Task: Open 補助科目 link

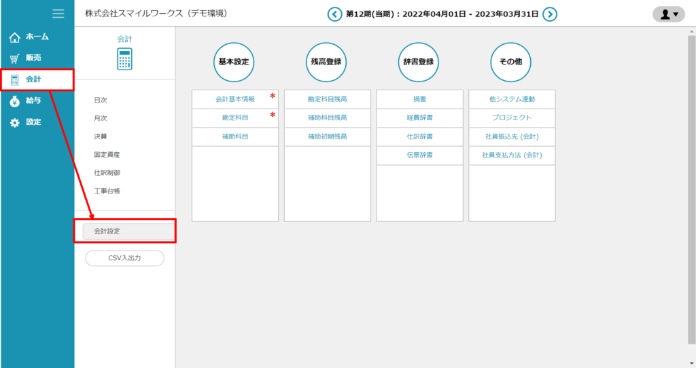Action: [235, 136]
